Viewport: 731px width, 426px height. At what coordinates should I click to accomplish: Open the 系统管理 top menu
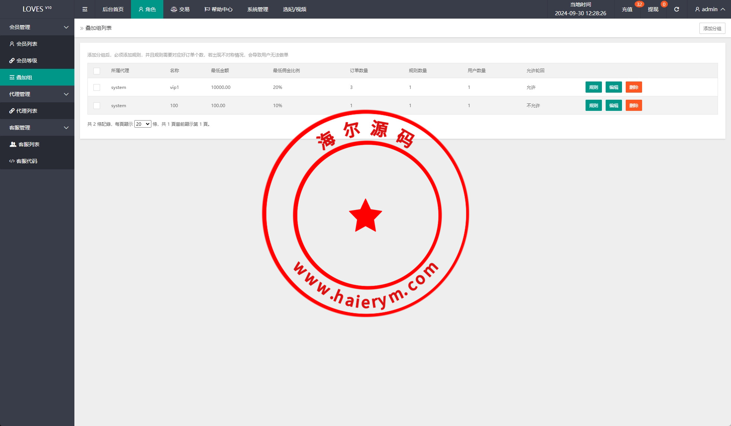257,9
